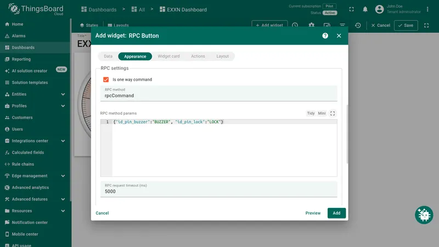Click Mini to minify JSON params

click(x=322, y=114)
